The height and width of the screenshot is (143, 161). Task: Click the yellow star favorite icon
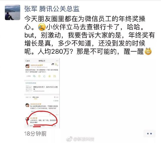[49, 76]
